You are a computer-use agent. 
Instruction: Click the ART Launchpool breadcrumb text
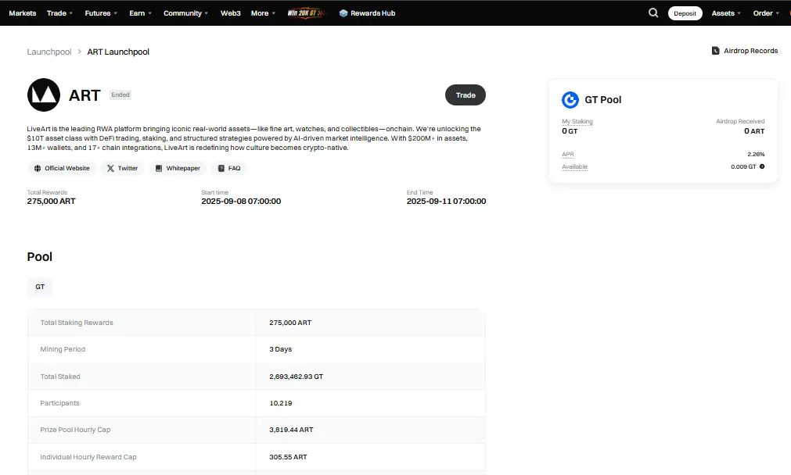118,52
